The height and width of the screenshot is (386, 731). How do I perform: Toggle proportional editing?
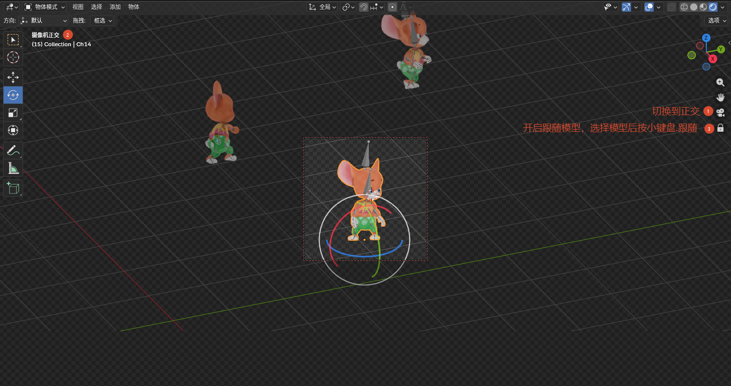[392, 7]
